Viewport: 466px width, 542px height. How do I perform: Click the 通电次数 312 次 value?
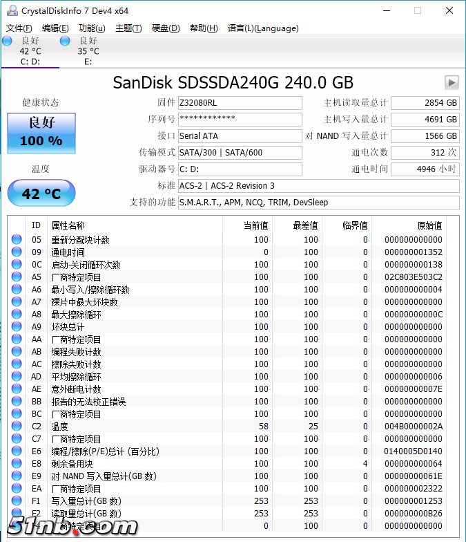(425, 153)
